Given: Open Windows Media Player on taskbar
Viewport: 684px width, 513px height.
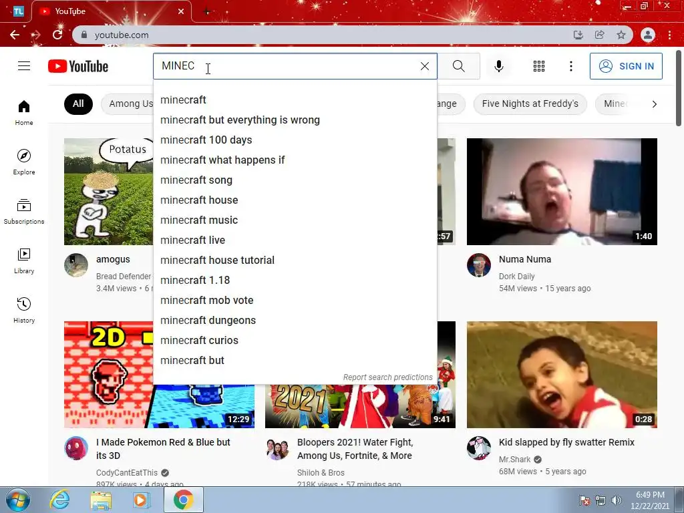Looking at the screenshot, I should (140, 500).
